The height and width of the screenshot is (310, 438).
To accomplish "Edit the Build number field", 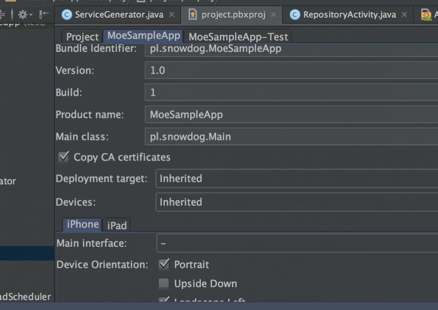I will [291, 92].
